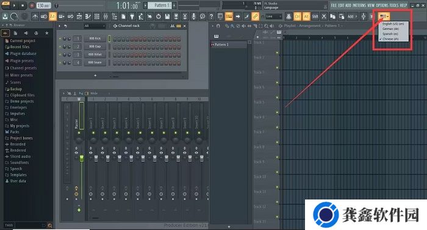Select the Master mixer track
This screenshot has height=230, width=427.
tap(79, 115)
